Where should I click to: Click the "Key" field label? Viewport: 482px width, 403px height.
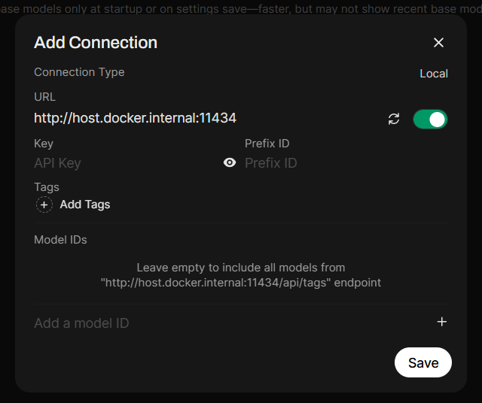click(x=44, y=143)
